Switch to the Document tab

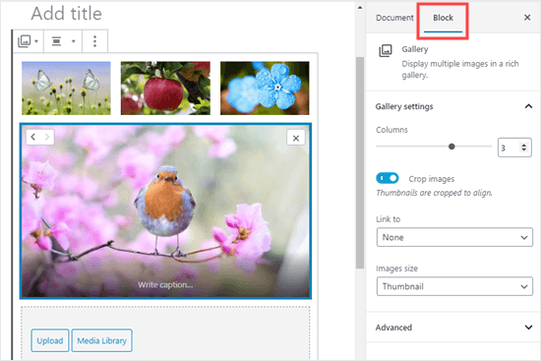tap(394, 18)
